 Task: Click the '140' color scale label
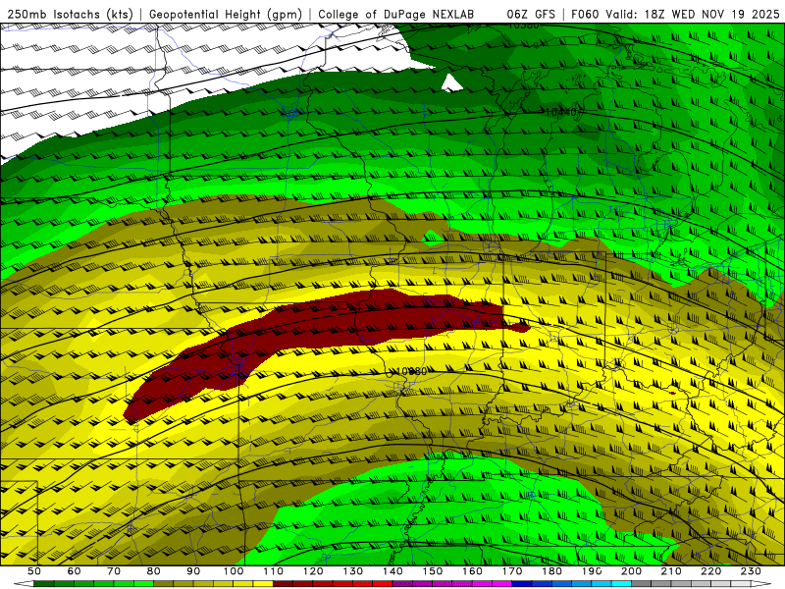tap(392, 571)
